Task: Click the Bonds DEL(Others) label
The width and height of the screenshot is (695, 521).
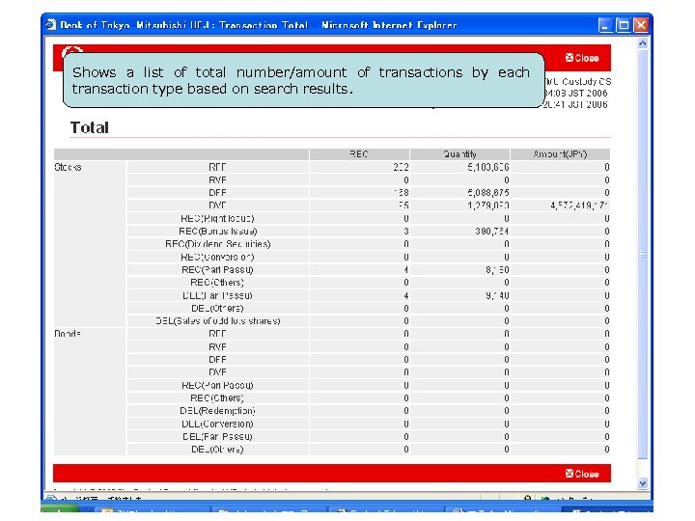Action: 217,450
